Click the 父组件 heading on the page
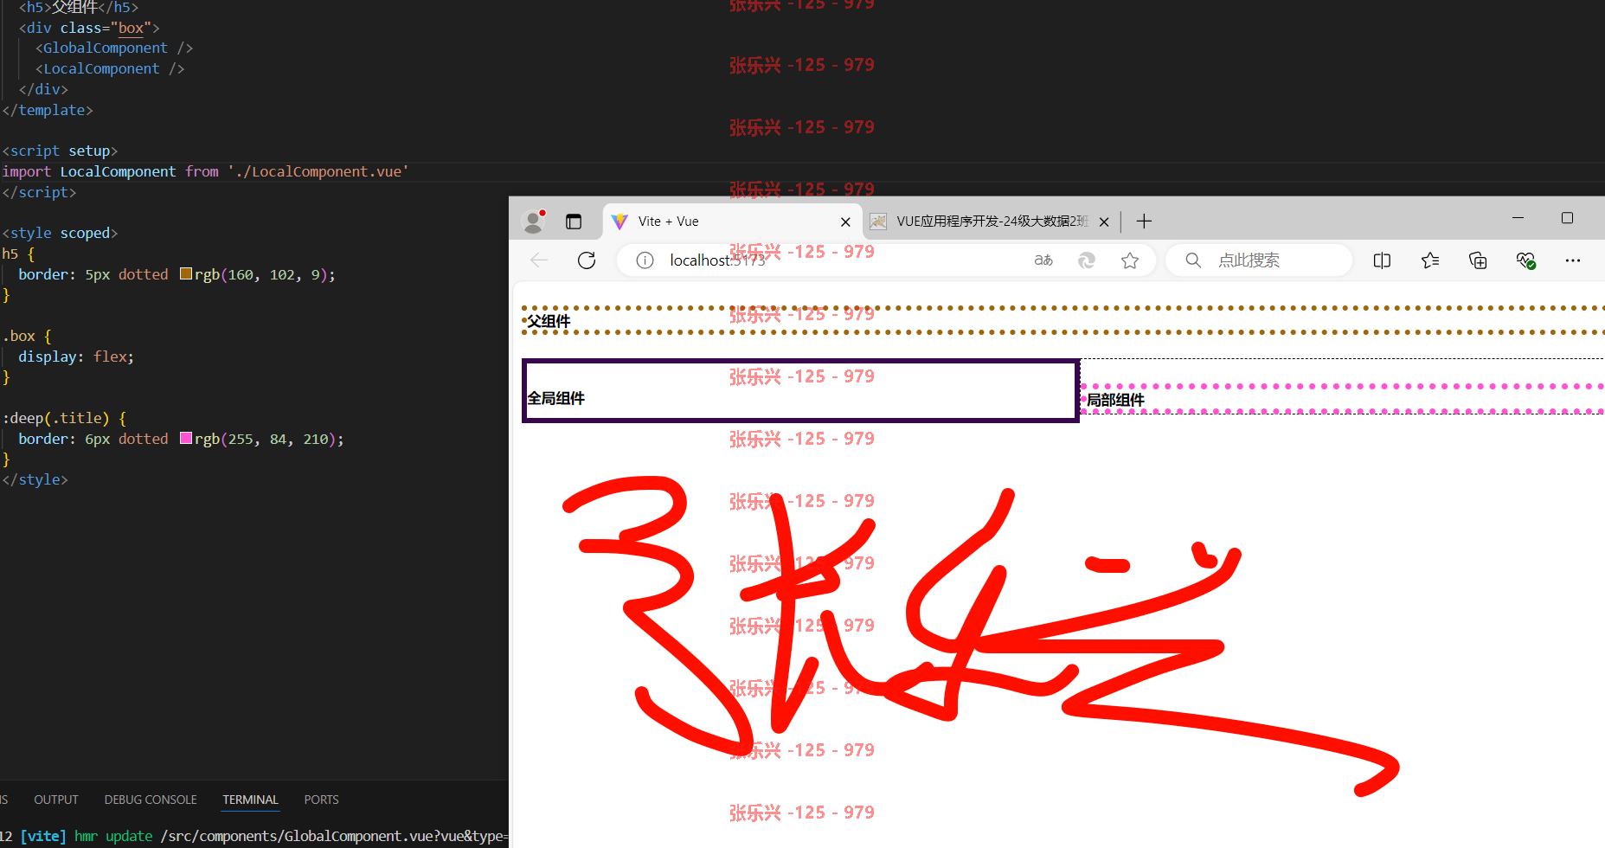 pyautogui.click(x=549, y=321)
